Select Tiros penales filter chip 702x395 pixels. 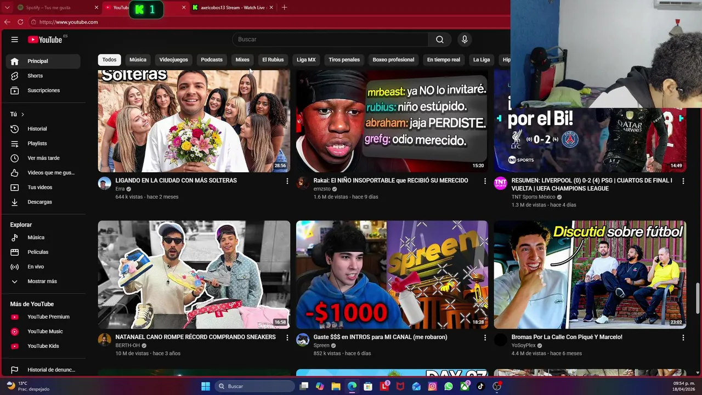coord(344,60)
